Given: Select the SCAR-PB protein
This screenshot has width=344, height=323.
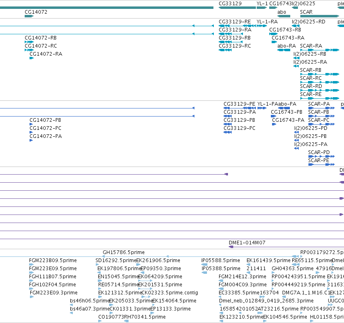Looking at the screenshot, I should 319,112.
